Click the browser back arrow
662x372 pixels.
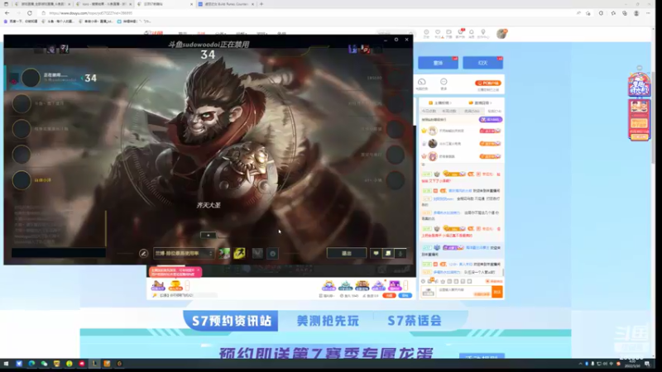point(7,13)
